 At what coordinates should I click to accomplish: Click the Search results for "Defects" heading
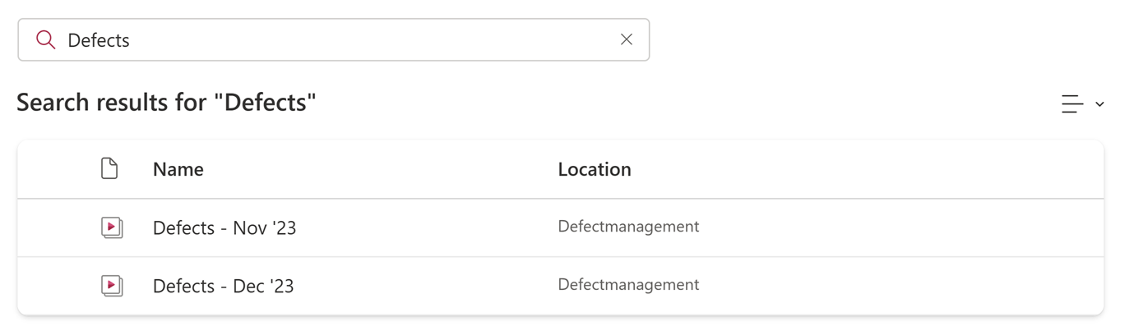[x=166, y=103]
